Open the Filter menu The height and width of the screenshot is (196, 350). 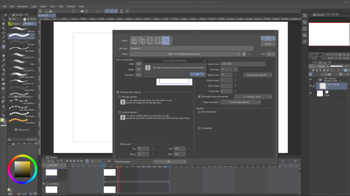61,7
